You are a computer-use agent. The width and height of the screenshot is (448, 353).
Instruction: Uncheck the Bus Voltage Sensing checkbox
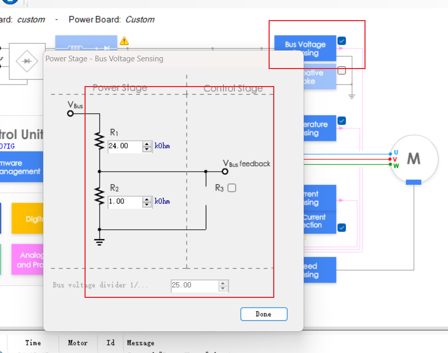click(x=342, y=41)
